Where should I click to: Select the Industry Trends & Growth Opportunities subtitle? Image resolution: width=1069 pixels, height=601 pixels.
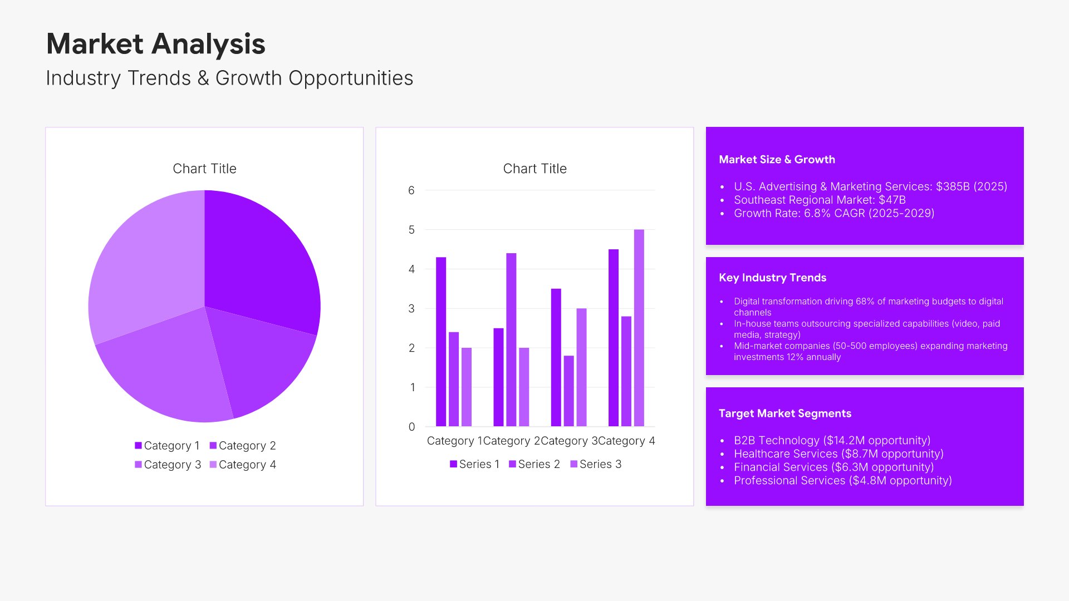coord(229,78)
